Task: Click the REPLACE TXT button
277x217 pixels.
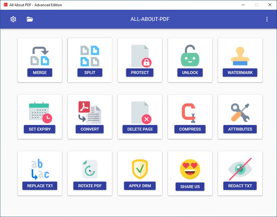Action: pos(40,186)
